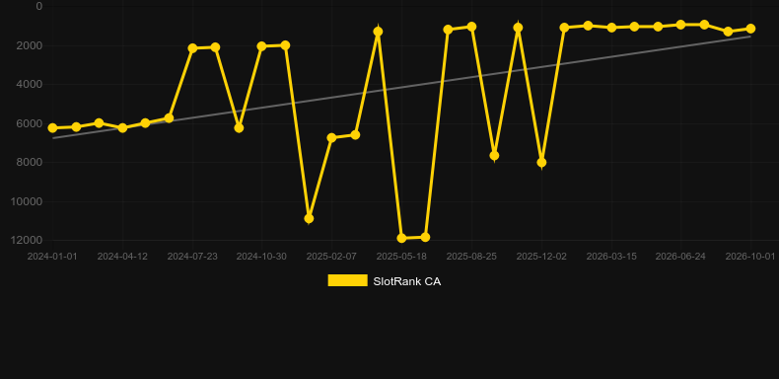Click the x-axis label 2026-06-24

tap(680, 257)
